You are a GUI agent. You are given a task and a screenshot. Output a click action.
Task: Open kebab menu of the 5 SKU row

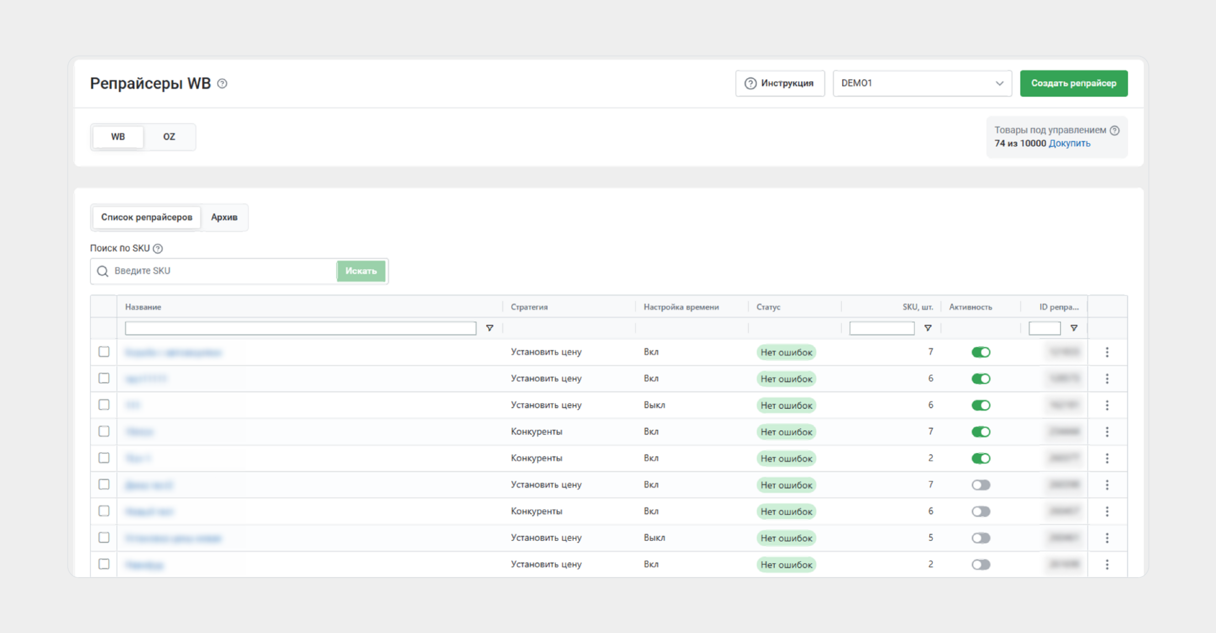click(x=1107, y=538)
